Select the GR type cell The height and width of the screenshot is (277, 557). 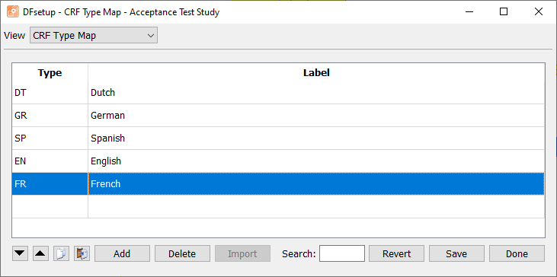click(50, 115)
